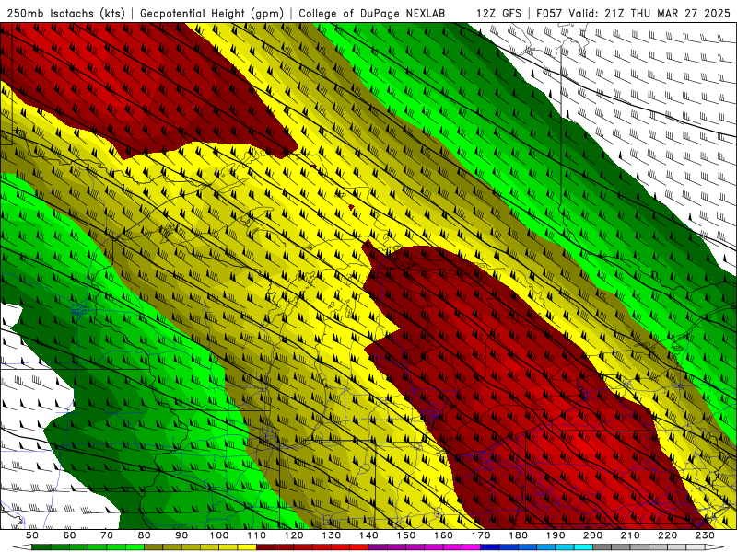The image size is (737, 552).
Task: Click the '12Z GFS' model run label
Action: (498, 14)
